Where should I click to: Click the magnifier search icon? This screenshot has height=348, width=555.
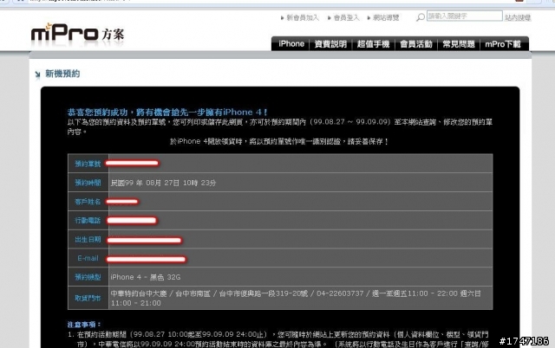(x=420, y=17)
